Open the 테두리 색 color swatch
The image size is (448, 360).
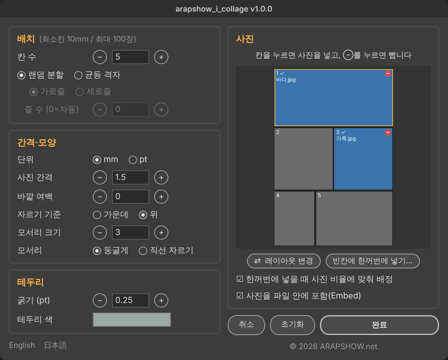click(x=132, y=320)
